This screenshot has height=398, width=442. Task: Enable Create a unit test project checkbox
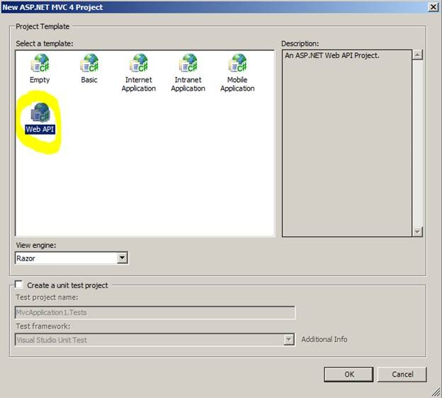pos(19,285)
